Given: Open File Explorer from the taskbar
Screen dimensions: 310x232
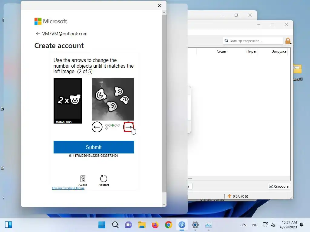Looking at the screenshot, I should click(x=142, y=225).
